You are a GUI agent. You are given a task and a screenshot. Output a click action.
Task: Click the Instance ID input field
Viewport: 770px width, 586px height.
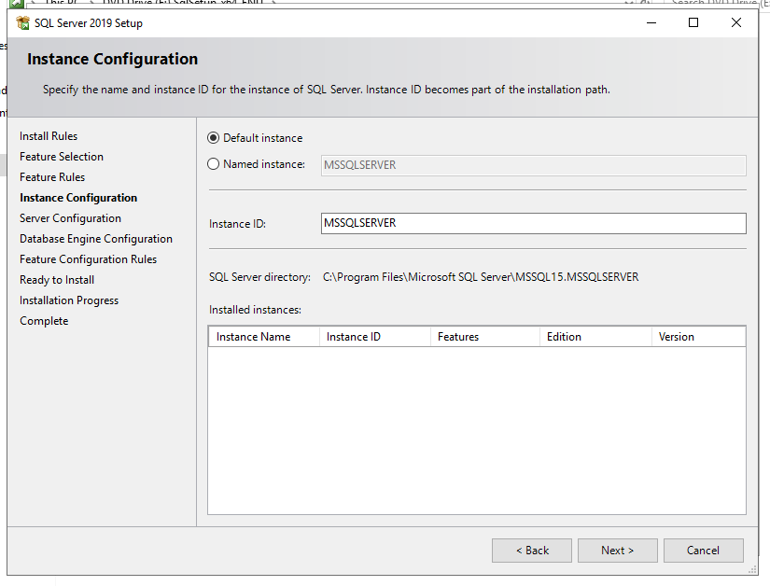533,223
